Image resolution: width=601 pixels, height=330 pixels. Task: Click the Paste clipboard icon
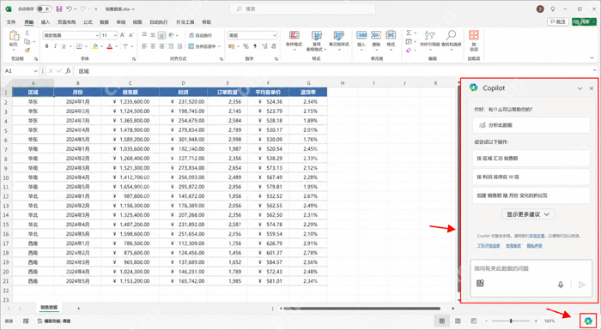coord(14,36)
